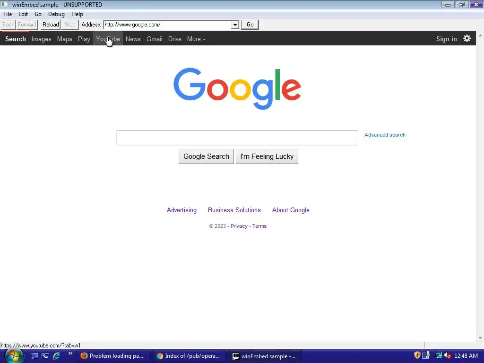Open the Edit menu
This screenshot has height=363, width=484.
point(23,14)
